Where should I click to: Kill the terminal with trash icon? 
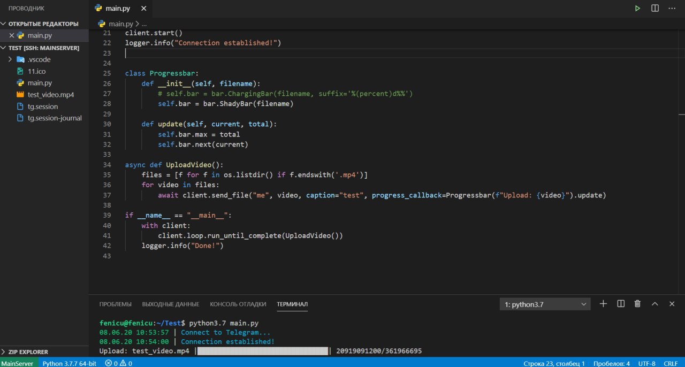pyautogui.click(x=637, y=304)
